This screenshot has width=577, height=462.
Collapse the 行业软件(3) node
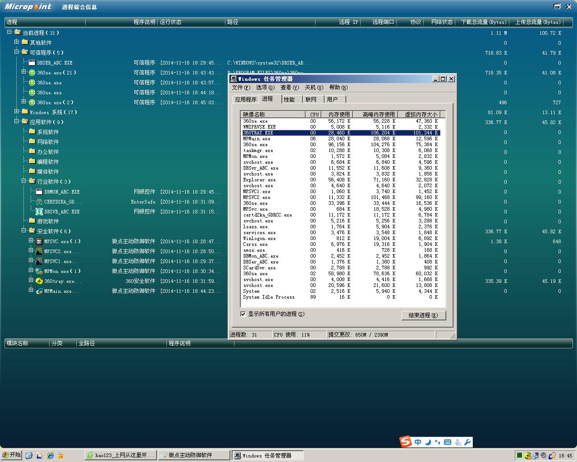24,181
